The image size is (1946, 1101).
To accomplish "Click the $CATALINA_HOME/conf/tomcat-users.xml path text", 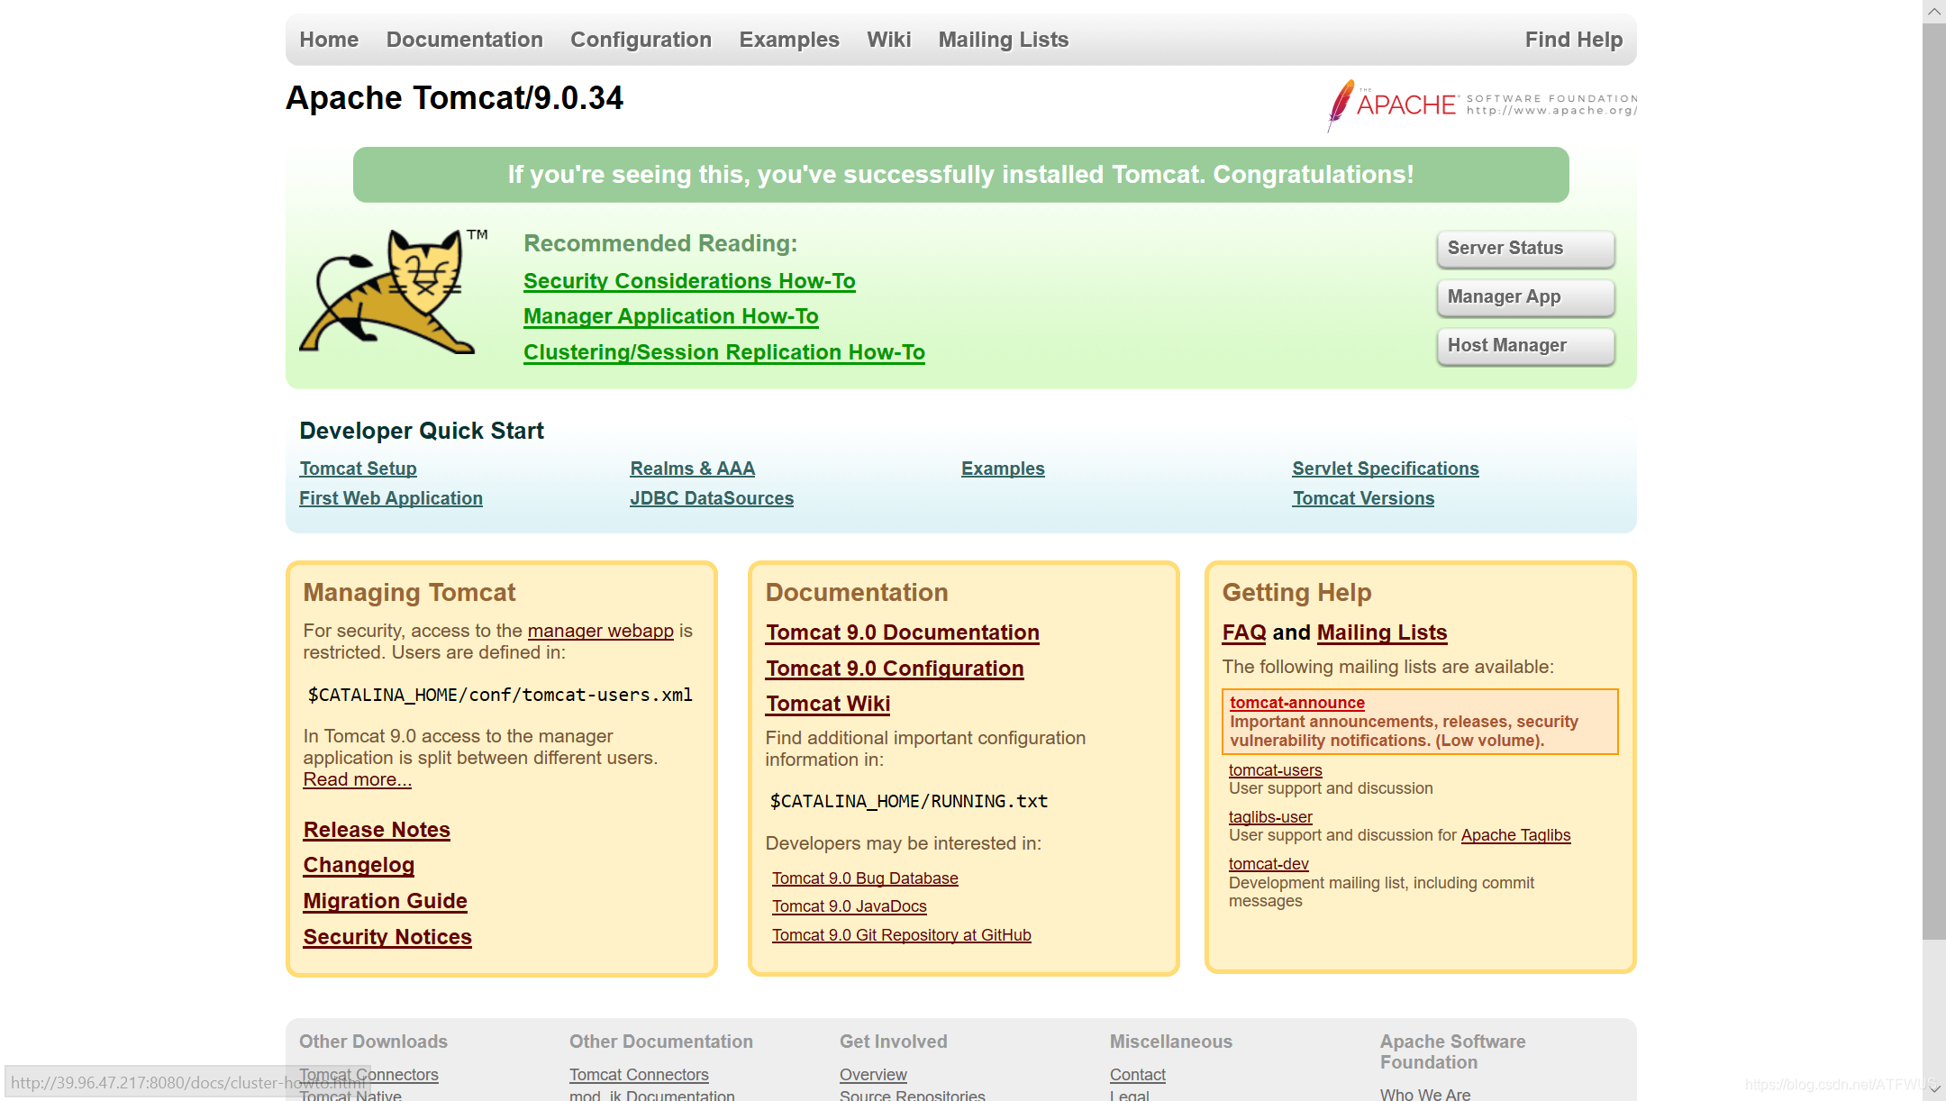I will [x=500, y=695].
